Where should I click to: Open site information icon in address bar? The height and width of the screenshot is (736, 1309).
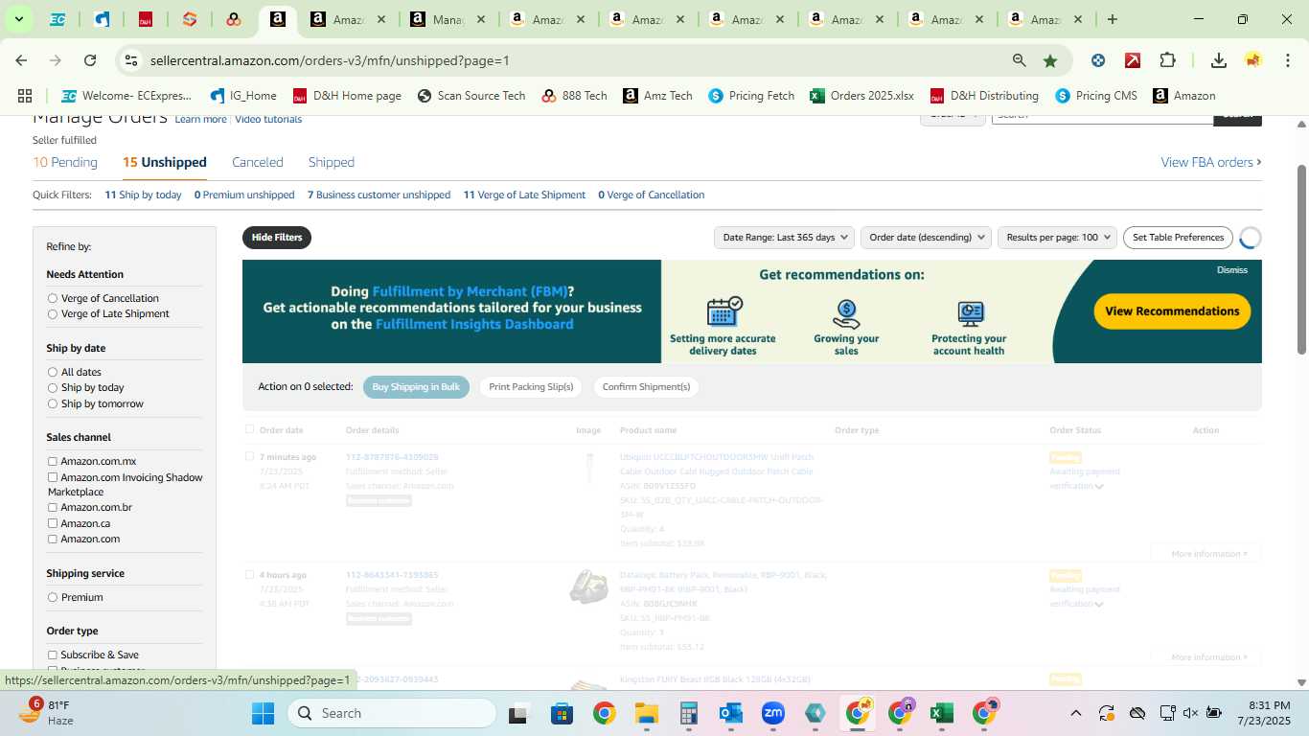click(x=131, y=60)
